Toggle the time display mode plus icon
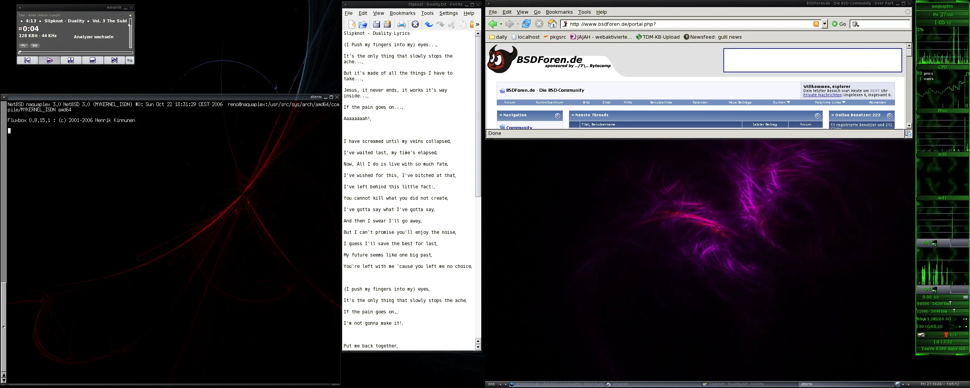The height and width of the screenshot is (388, 970). (20, 28)
